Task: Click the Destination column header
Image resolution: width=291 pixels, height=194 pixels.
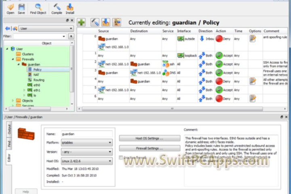Action: (139, 31)
